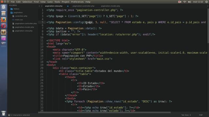This screenshot has width=209, height=117.
Task: Click 'ID Estado' table header text
Action: pos(90,83)
